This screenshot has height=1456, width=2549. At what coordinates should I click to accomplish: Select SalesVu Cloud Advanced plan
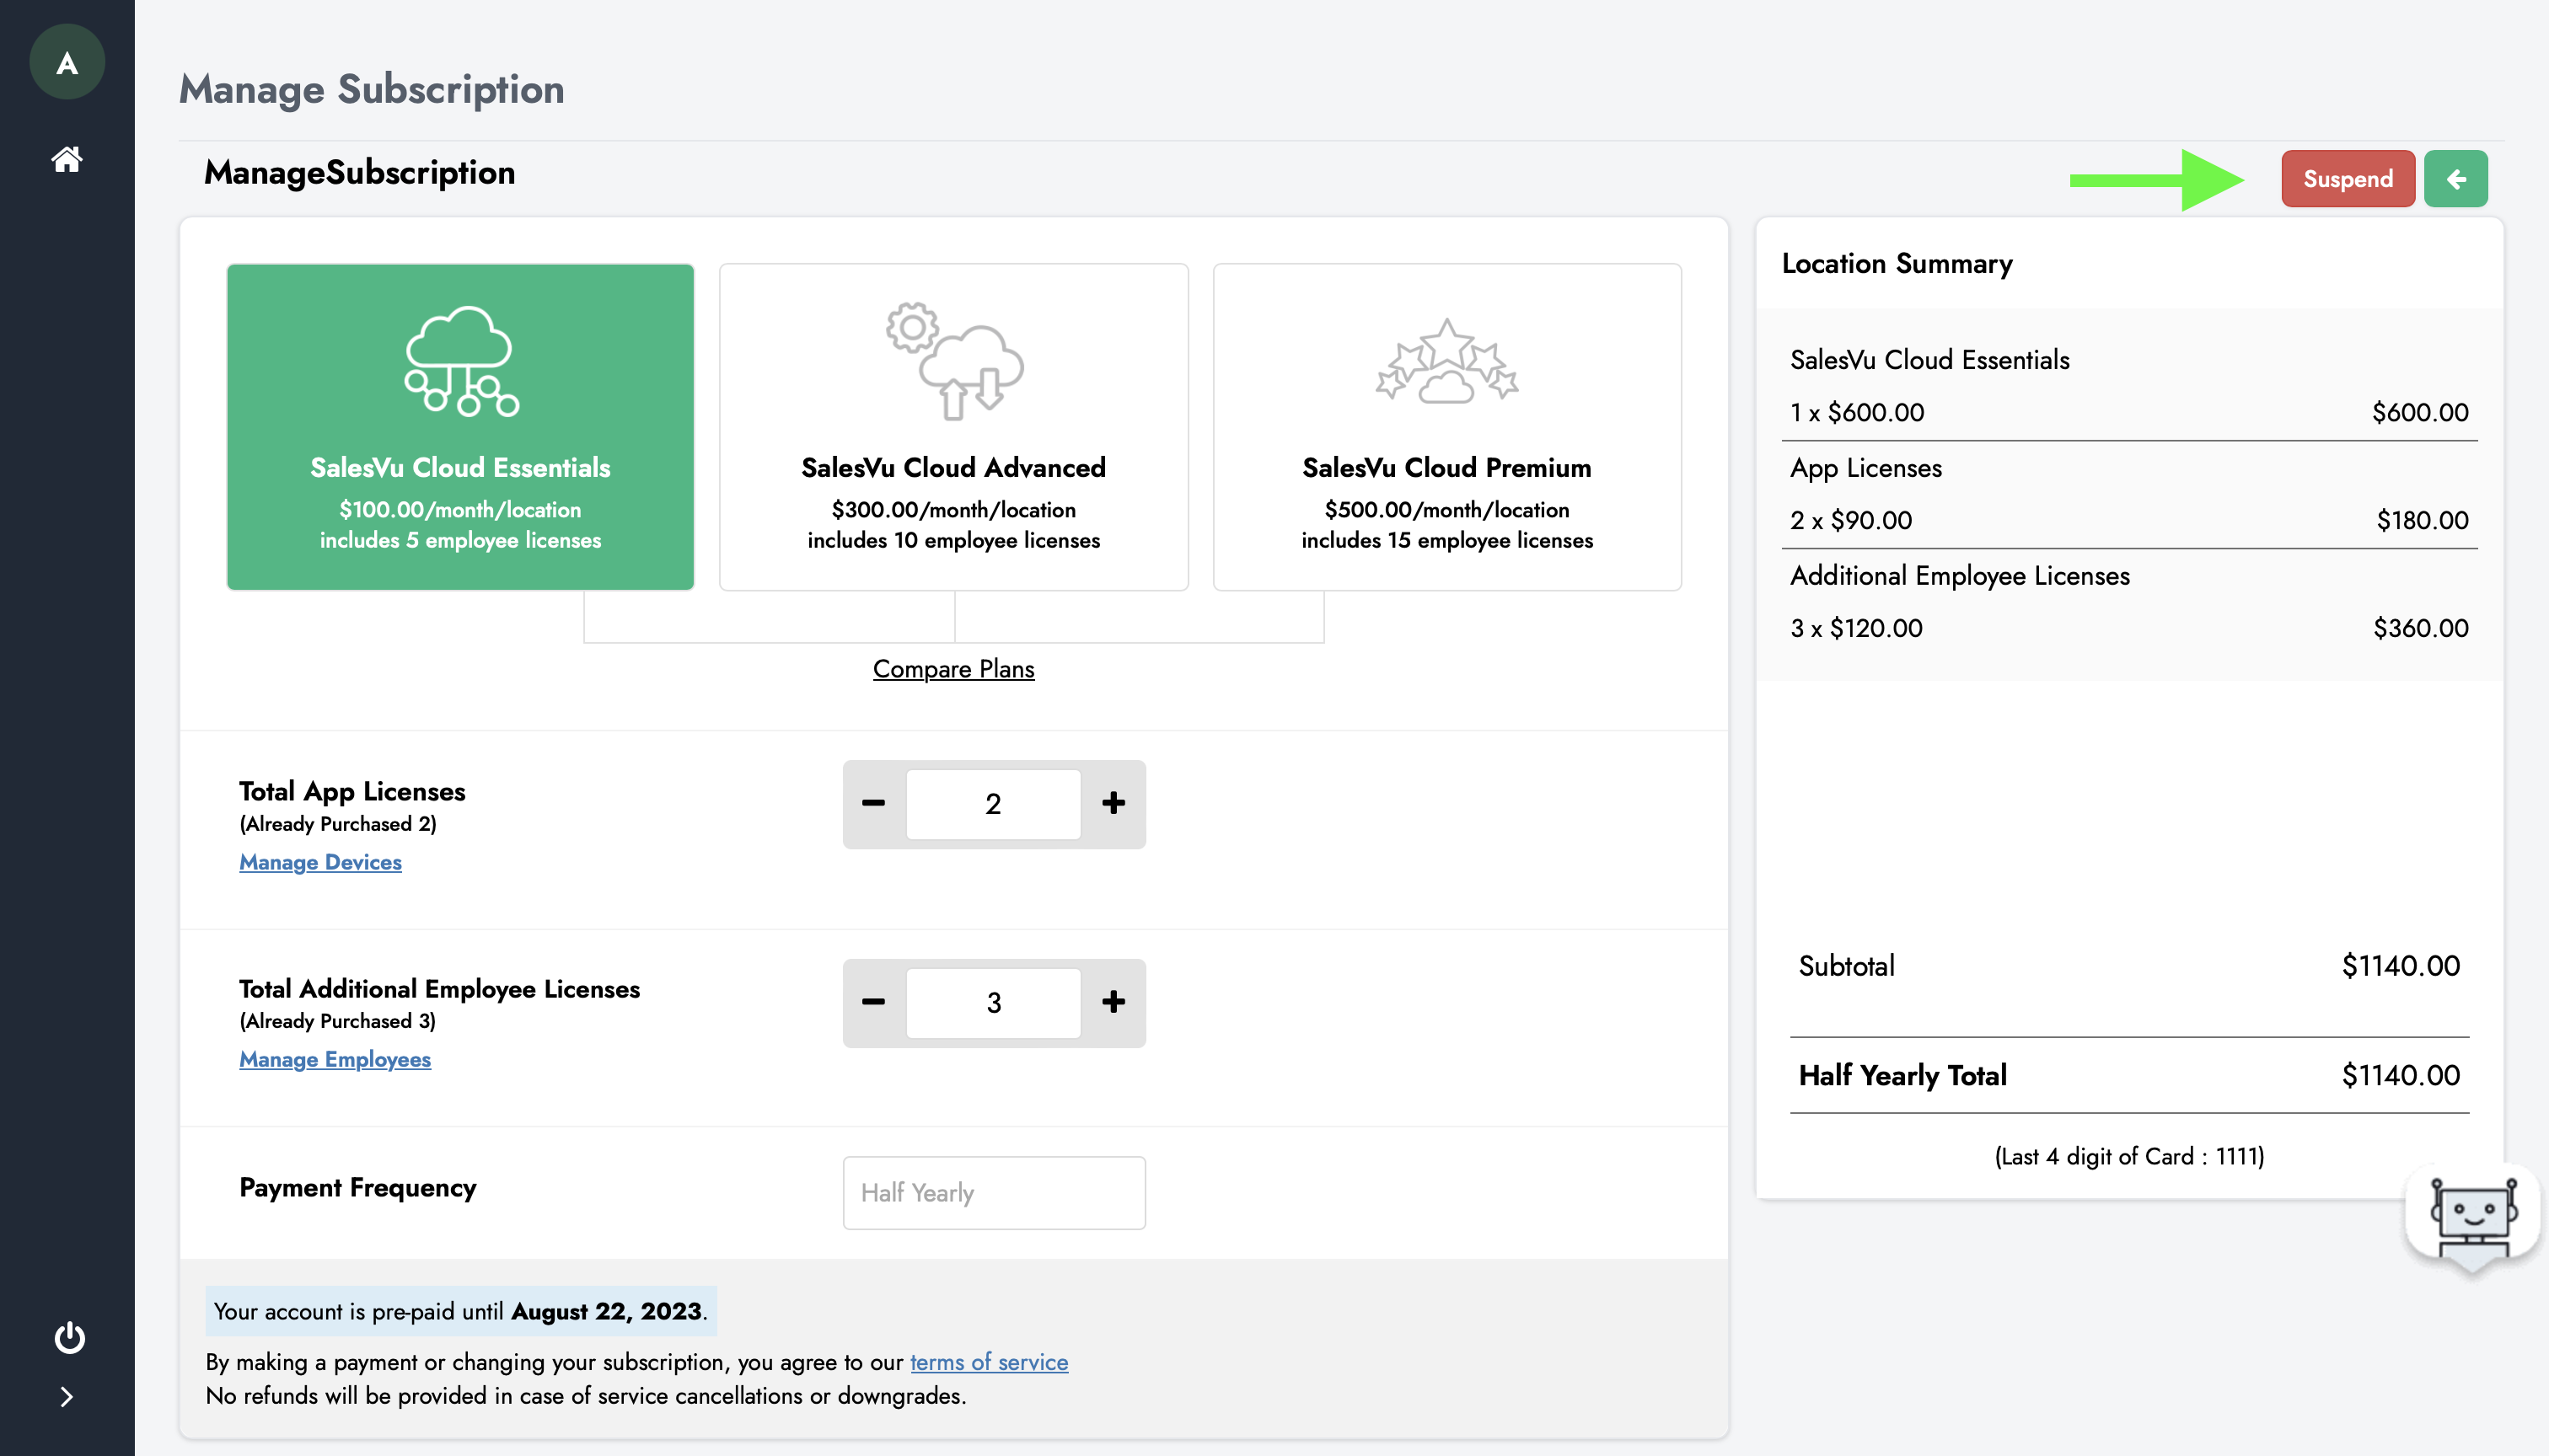pos(953,427)
